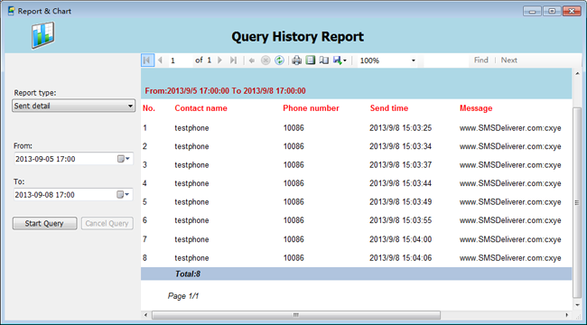Viewport: 587px width, 325px height.
Task: Click the No. column header
Action: coord(149,108)
